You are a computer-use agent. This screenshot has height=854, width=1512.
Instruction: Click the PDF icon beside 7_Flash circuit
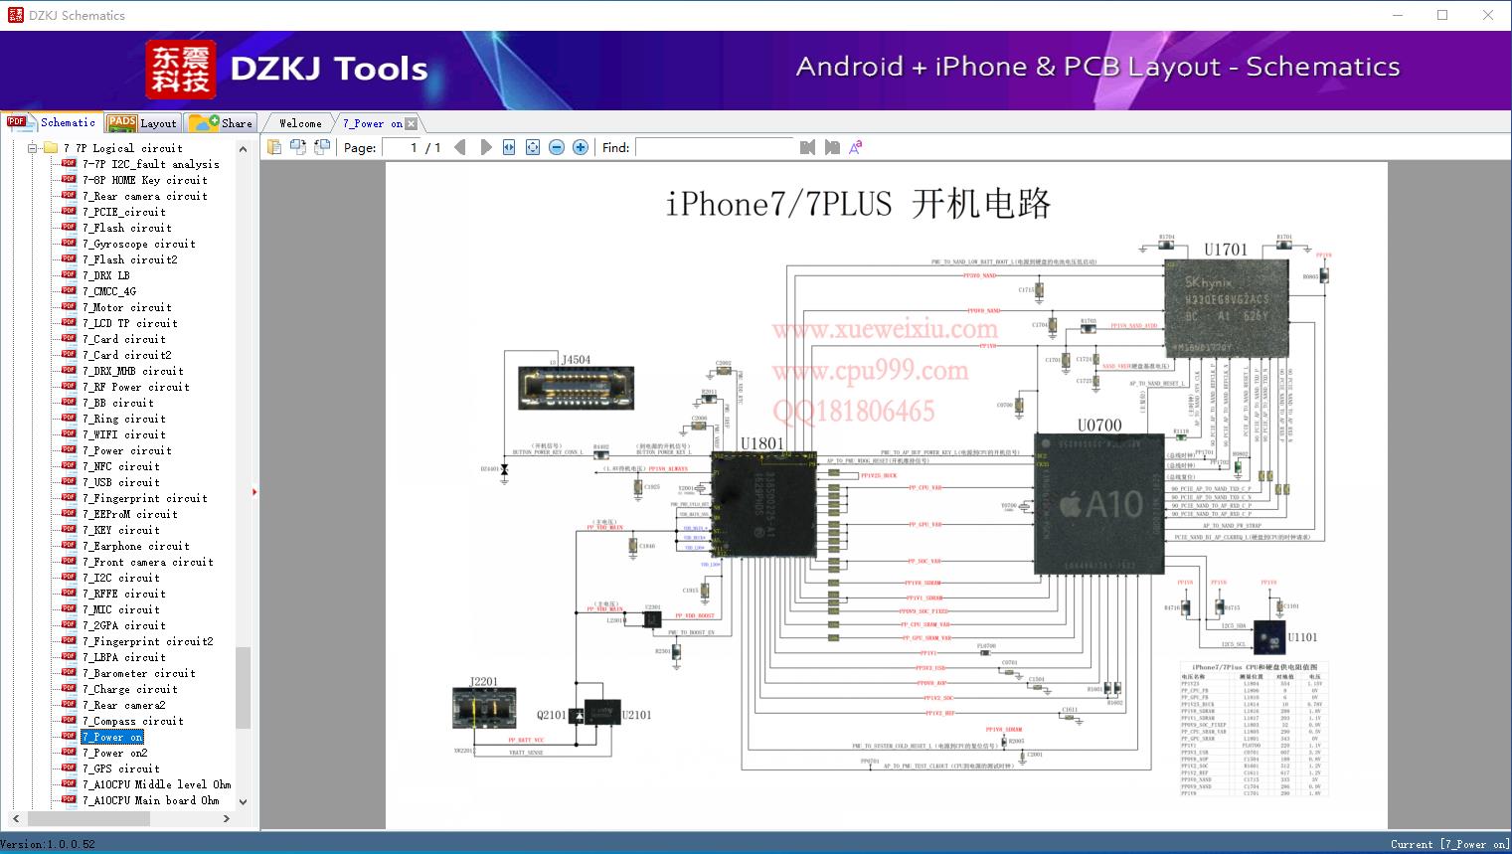69,228
